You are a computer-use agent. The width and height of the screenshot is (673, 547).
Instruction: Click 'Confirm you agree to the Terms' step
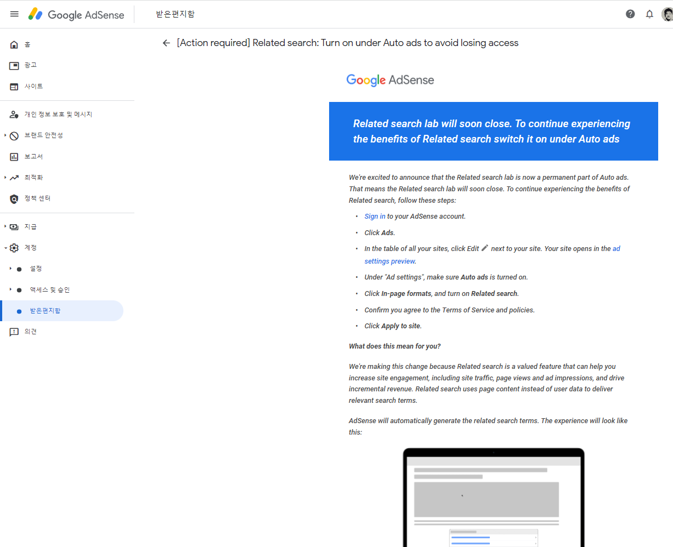click(x=449, y=310)
